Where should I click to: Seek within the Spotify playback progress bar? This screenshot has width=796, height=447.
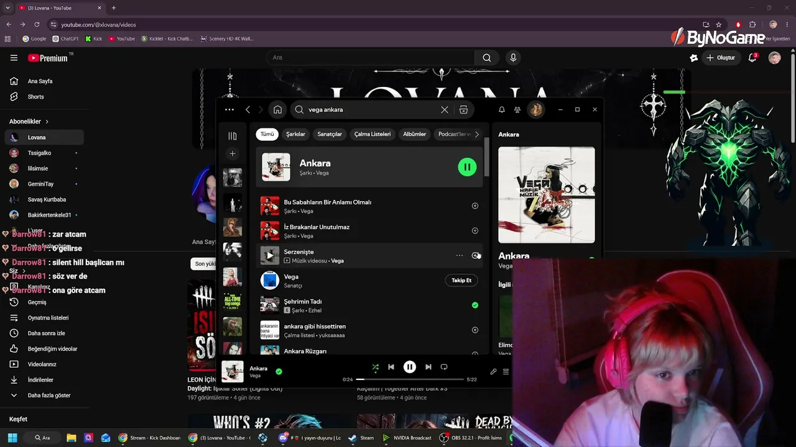[410, 379]
